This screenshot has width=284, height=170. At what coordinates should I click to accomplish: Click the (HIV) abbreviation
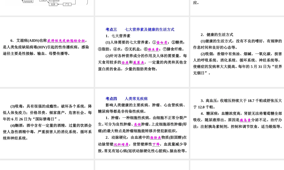[42, 47]
